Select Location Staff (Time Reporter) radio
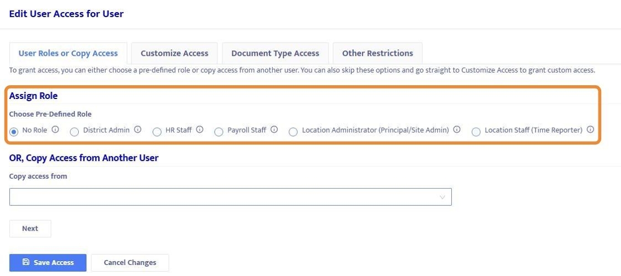The width and height of the screenshot is (621, 276). click(x=476, y=132)
